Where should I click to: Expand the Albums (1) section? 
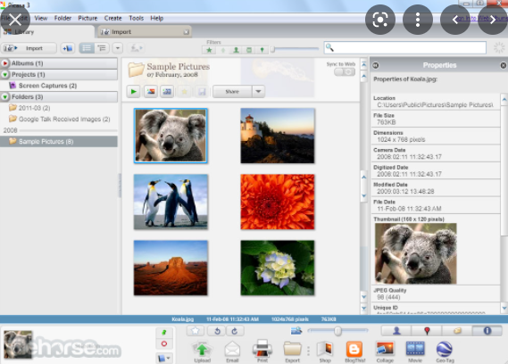4,63
